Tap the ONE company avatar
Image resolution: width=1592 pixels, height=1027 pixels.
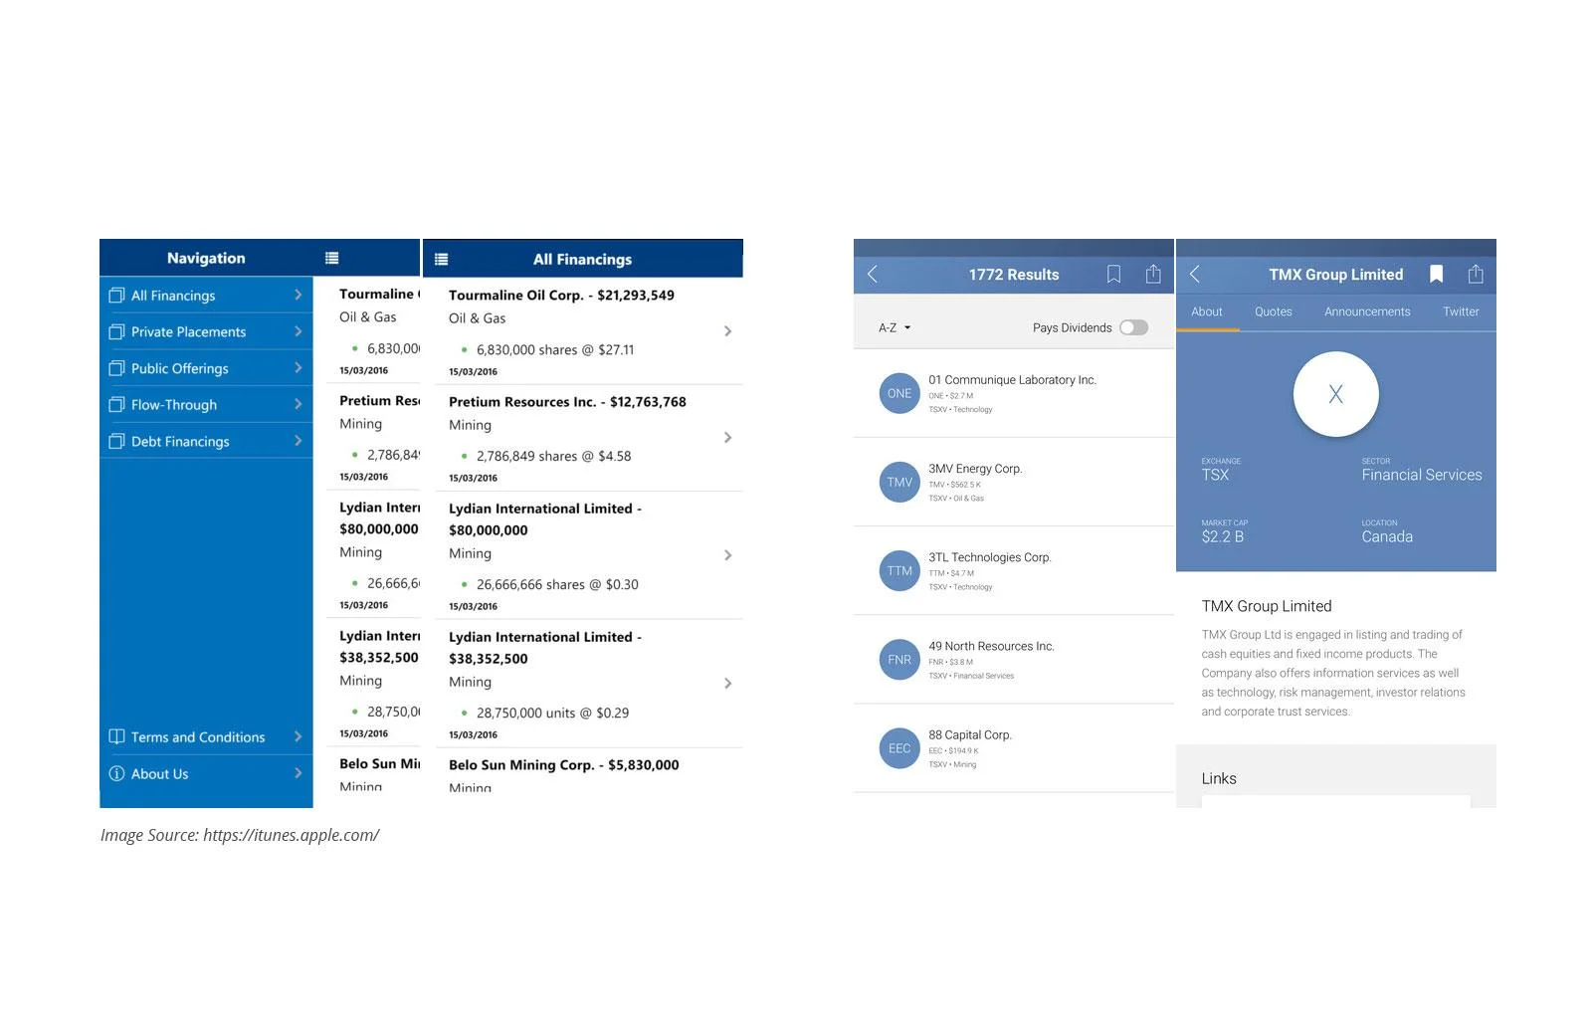pyautogui.click(x=899, y=393)
